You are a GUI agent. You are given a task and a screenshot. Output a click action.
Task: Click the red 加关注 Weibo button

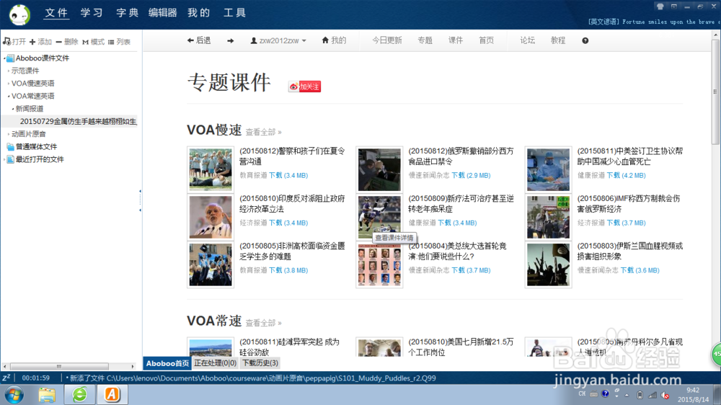click(304, 86)
